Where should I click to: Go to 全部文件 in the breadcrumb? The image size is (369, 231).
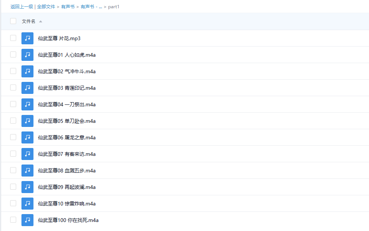[x=46, y=7]
